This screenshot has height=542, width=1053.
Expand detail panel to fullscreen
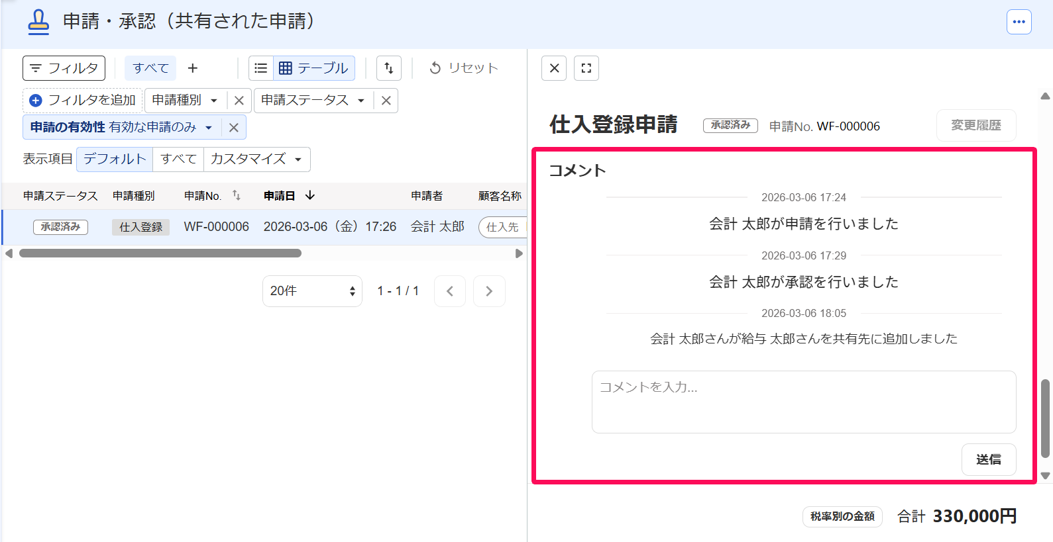coord(586,68)
